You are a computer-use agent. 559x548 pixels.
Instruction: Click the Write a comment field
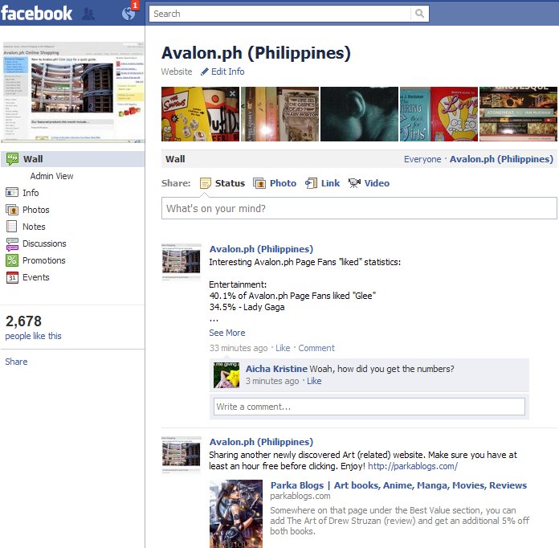(369, 407)
